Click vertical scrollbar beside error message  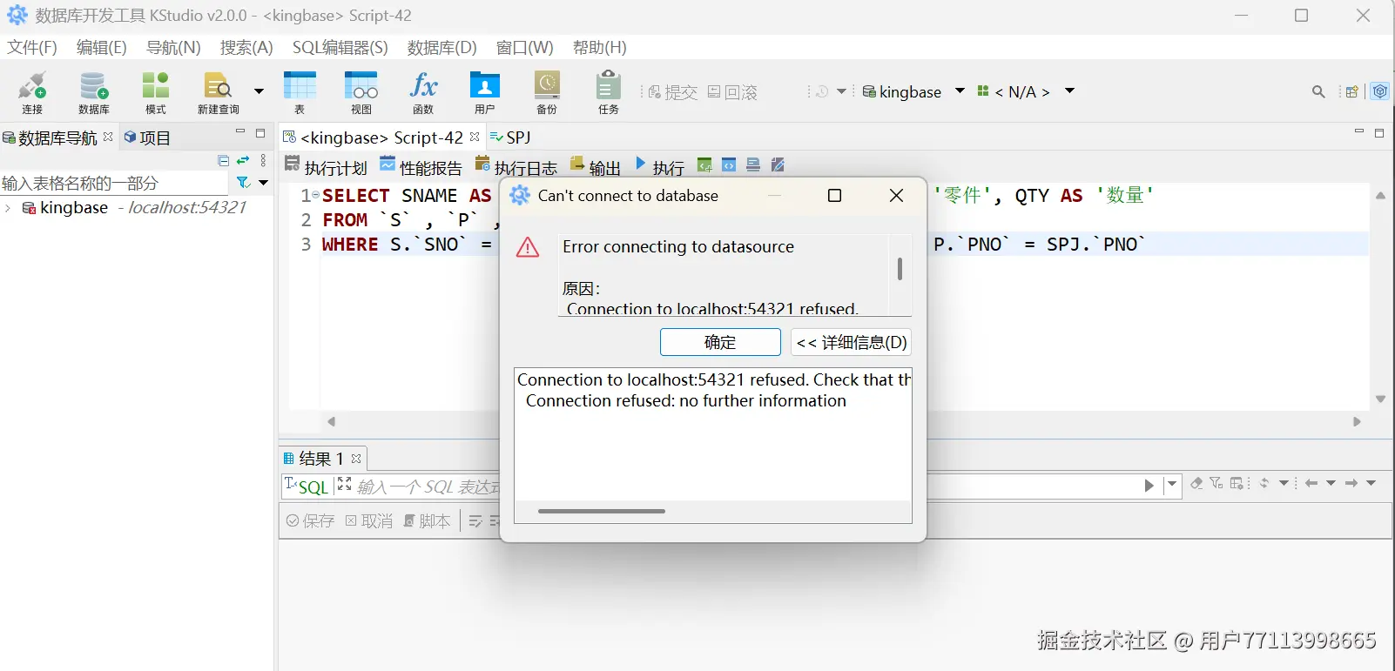click(900, 269)
